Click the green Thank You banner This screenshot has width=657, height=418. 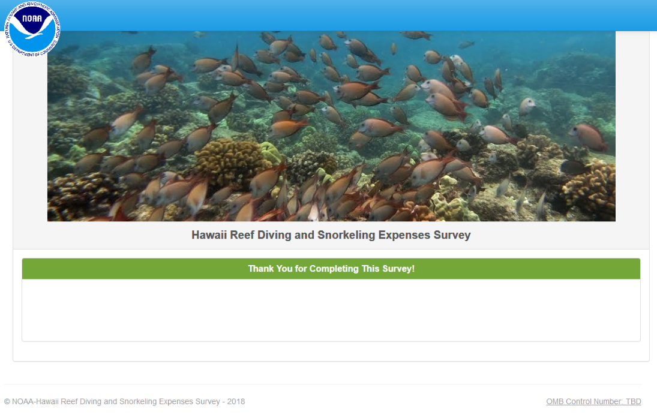331,269
